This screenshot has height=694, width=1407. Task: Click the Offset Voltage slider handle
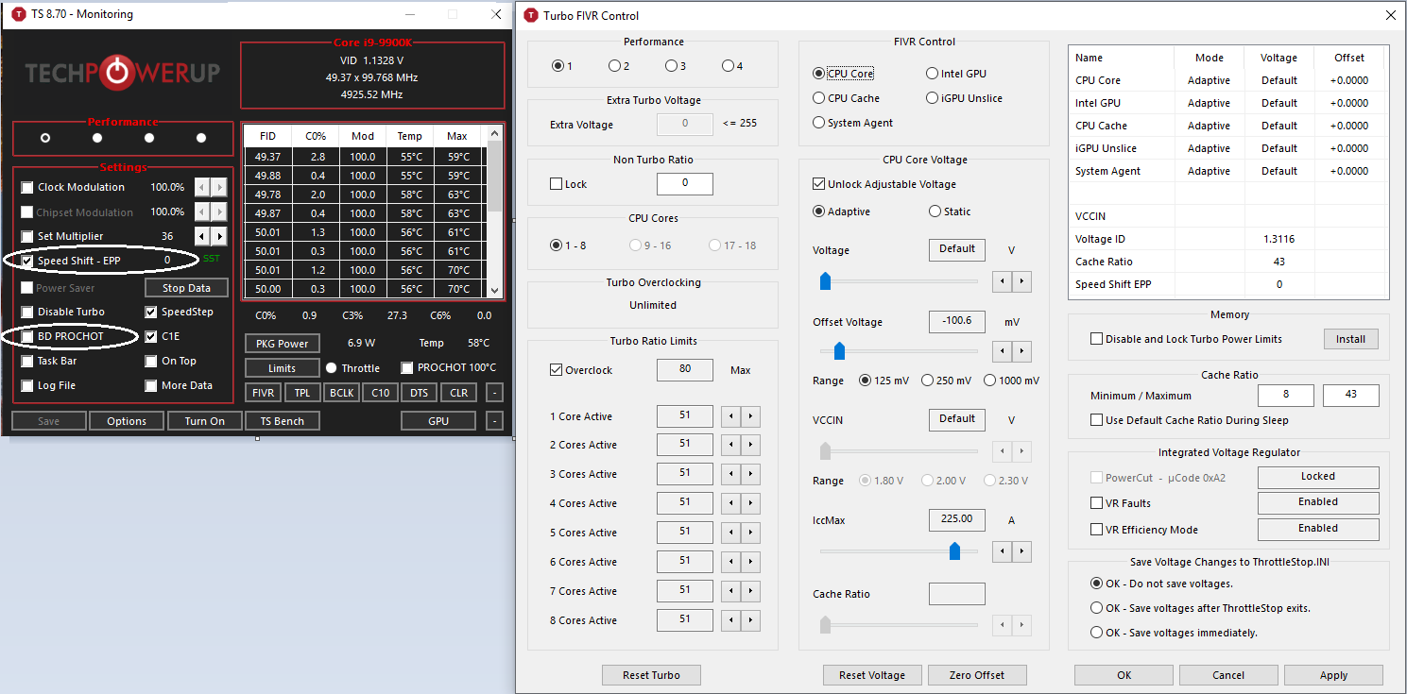point(838,351)
